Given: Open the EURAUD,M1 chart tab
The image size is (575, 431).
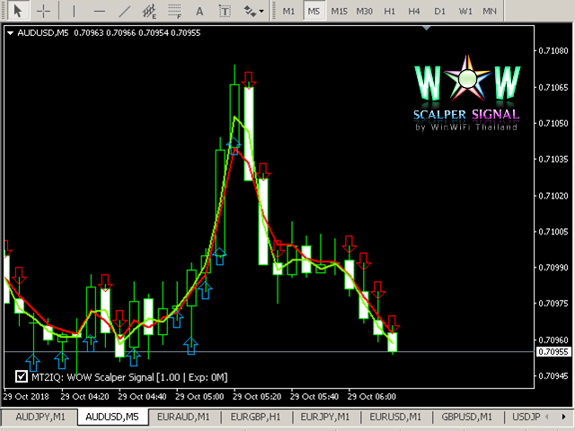Looking at the screenshot, I should click(x=183, y=417).
